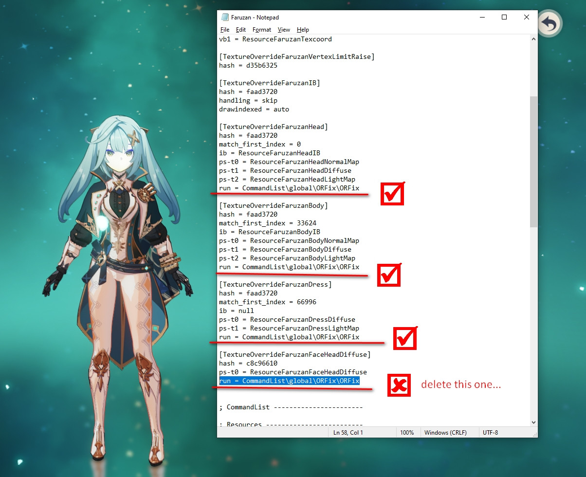This screenshot has height=477, width=586.
Task: Click the 'delete this one...' annotation text
Action: pos(460,385)
